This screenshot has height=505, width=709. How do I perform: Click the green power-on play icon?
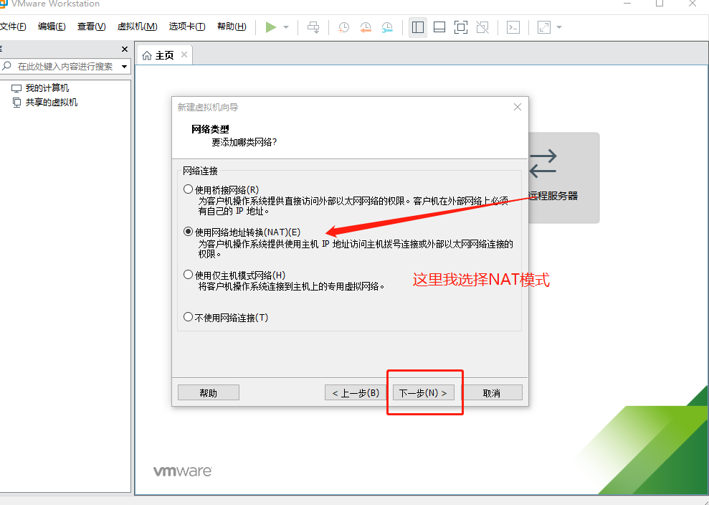point(271,27)
